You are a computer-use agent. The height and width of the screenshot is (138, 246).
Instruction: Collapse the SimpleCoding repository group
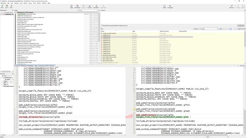1,12
